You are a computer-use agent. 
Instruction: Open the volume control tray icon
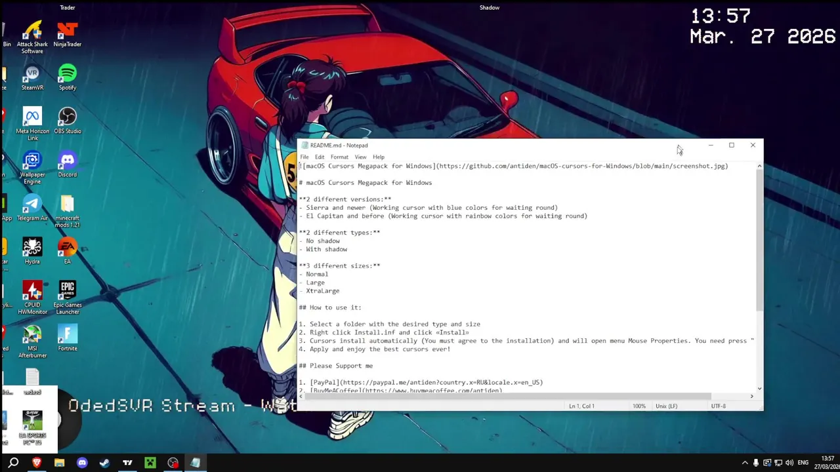point(789,463)
